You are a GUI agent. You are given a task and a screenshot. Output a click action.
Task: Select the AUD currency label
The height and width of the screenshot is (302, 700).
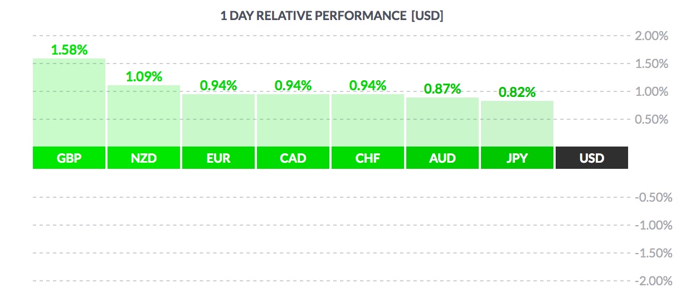click(443, 158)
